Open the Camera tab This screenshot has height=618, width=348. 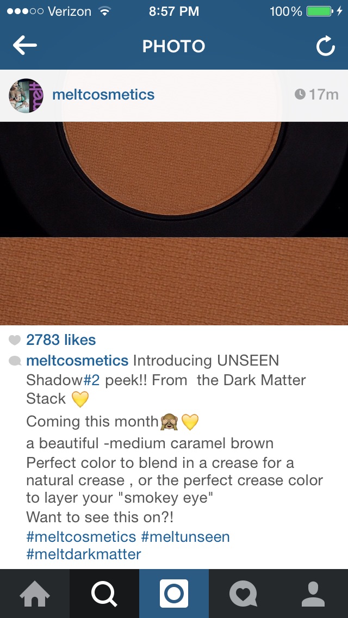(174, 594)
